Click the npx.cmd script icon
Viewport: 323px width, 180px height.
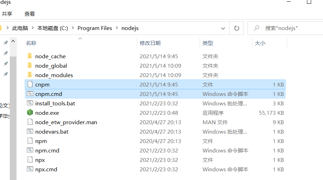[30, 169]
